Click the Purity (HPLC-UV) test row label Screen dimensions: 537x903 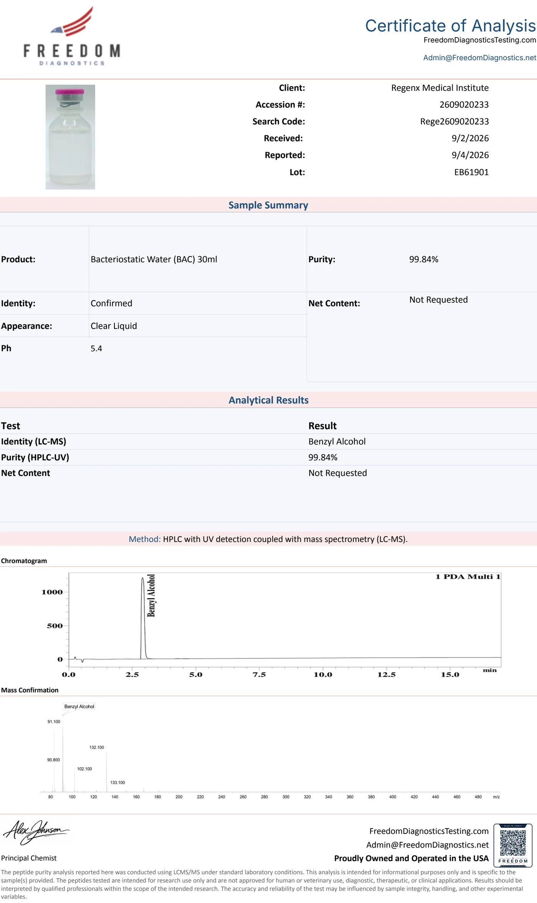(x=35, y=457)
